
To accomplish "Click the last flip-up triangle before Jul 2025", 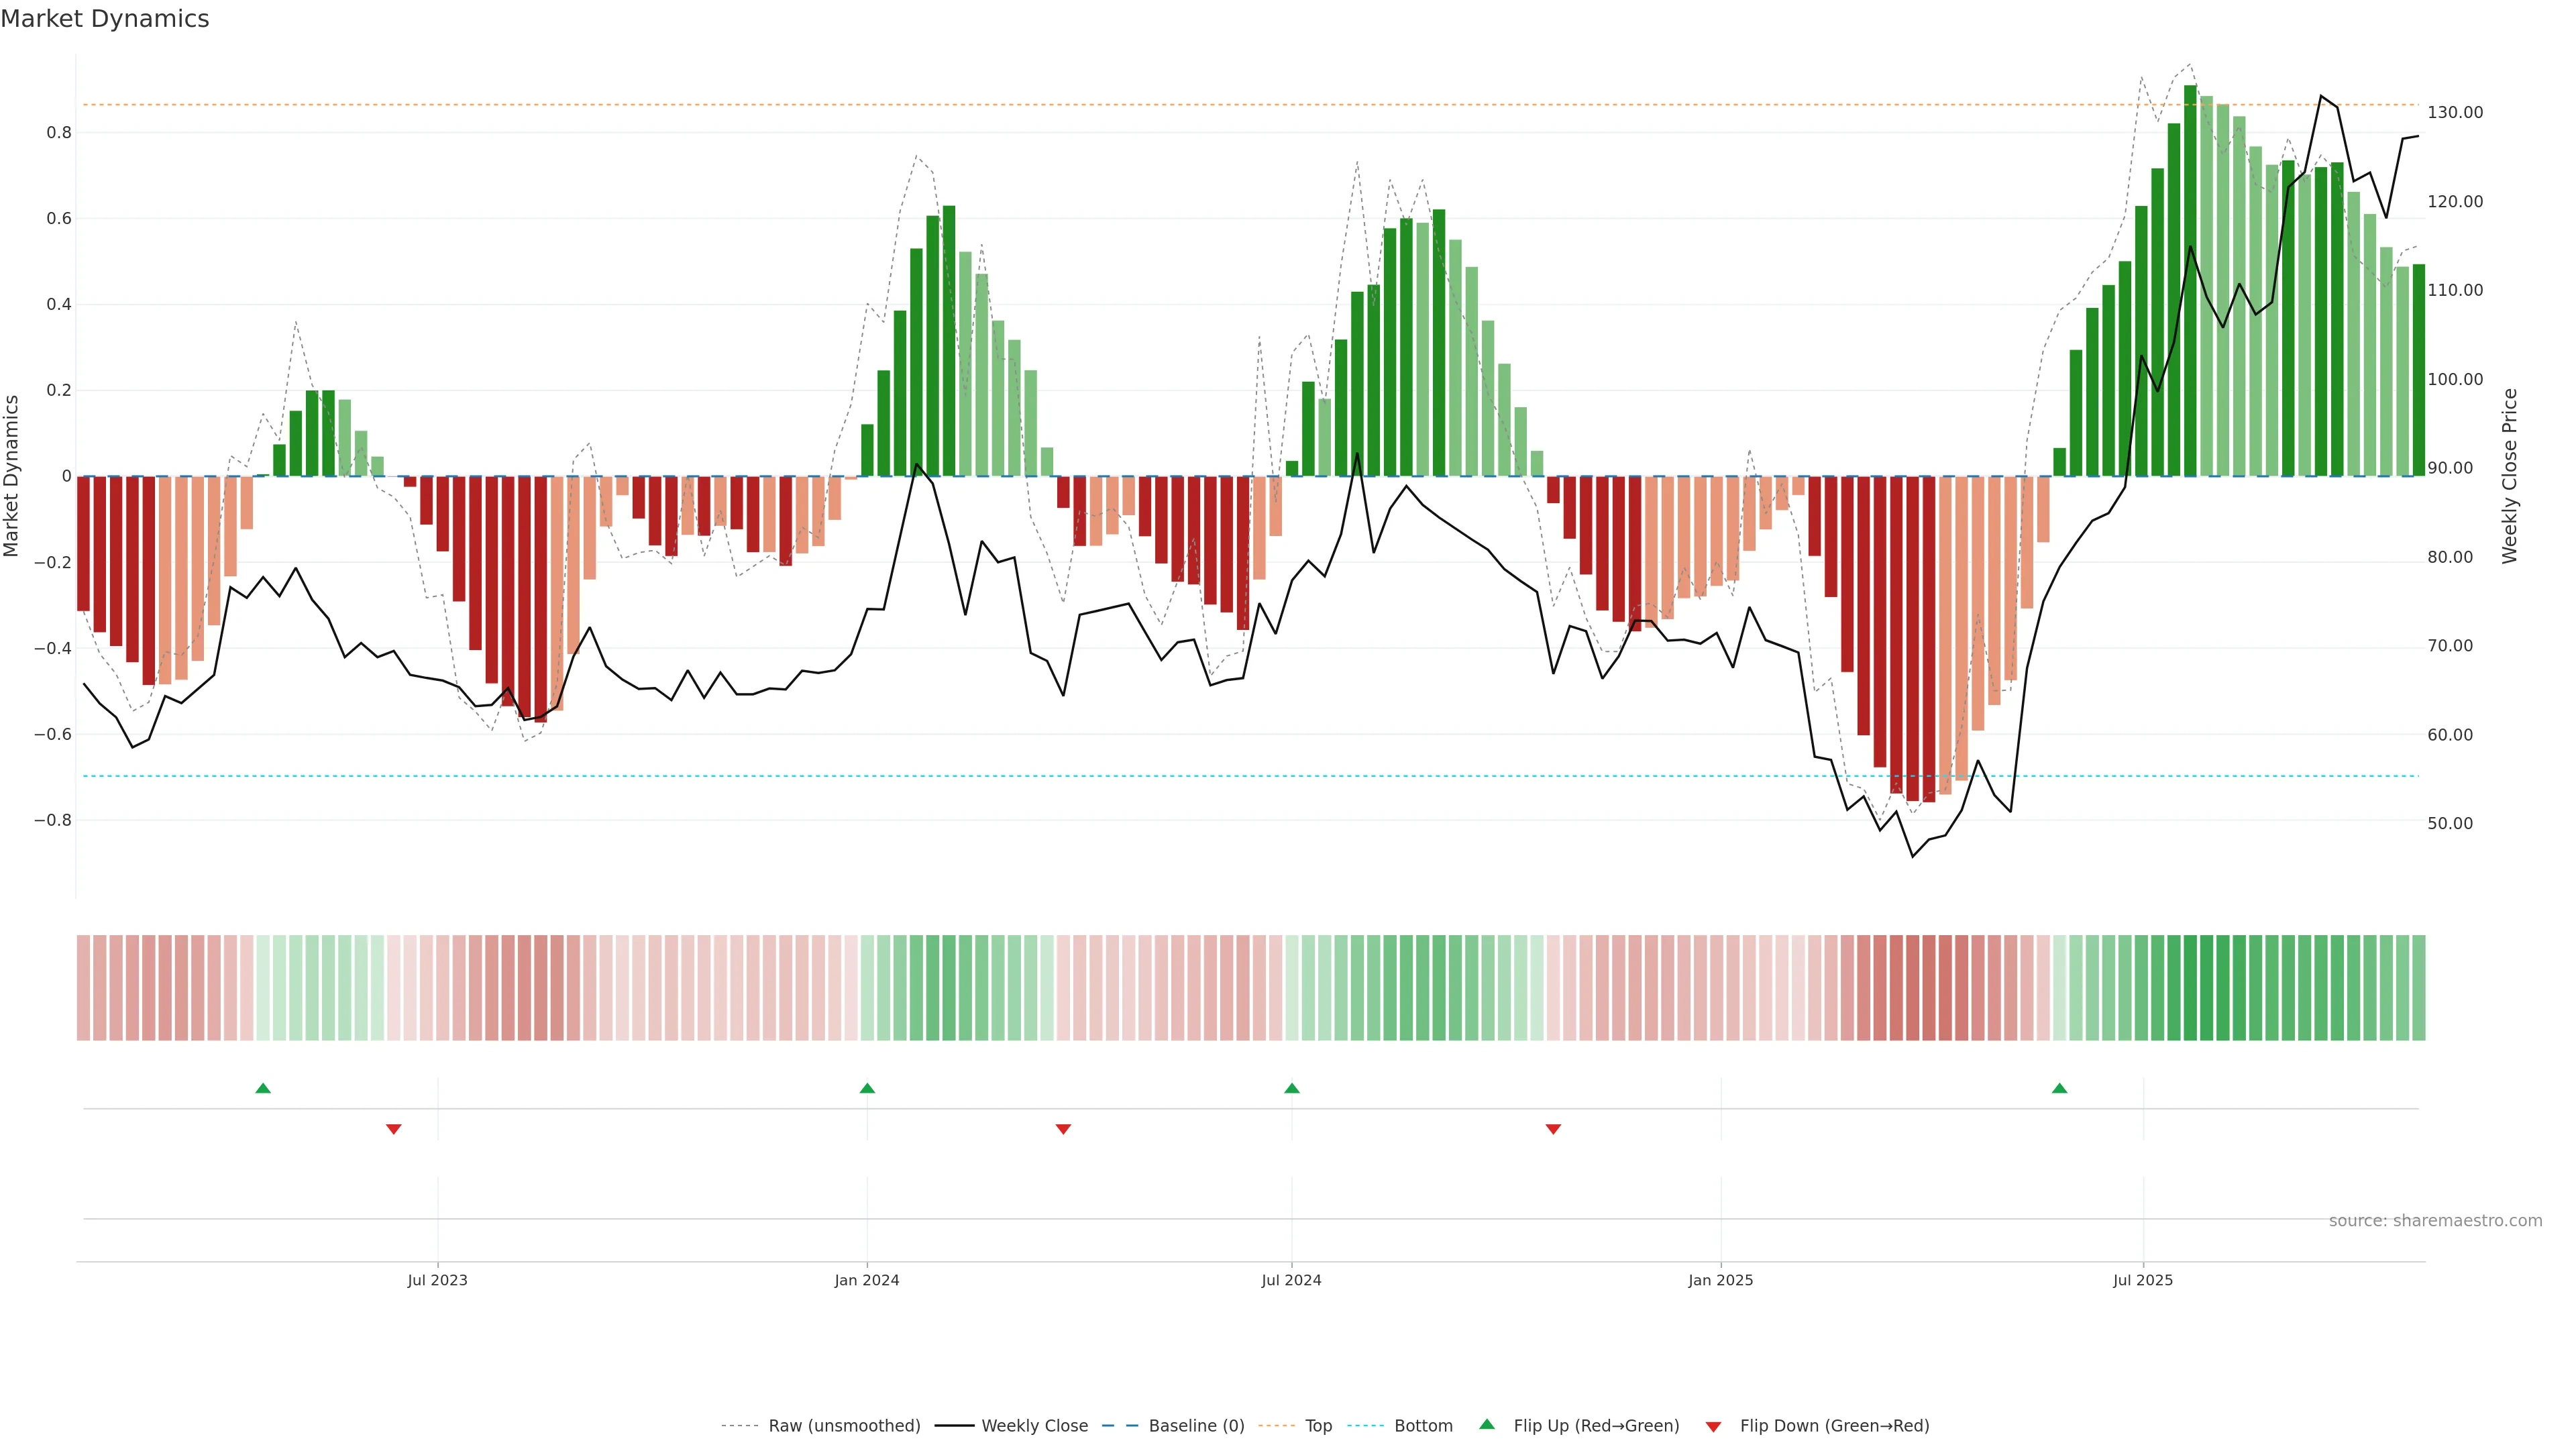I will [x=2059, y=1088].
